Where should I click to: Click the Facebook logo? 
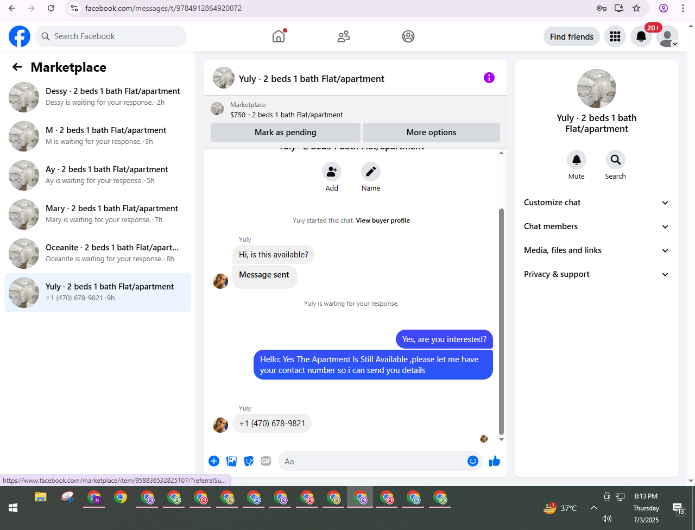pyautogui.click(x=20, y=36)
